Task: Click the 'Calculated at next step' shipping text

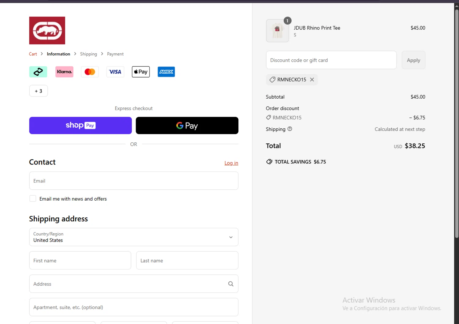Action: click(400, 129)
